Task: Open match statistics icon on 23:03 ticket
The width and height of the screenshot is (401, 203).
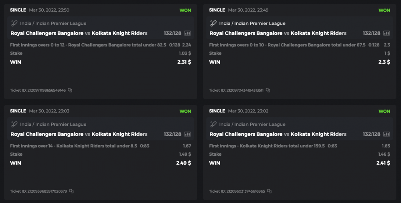Action: (x=188, y=134)
